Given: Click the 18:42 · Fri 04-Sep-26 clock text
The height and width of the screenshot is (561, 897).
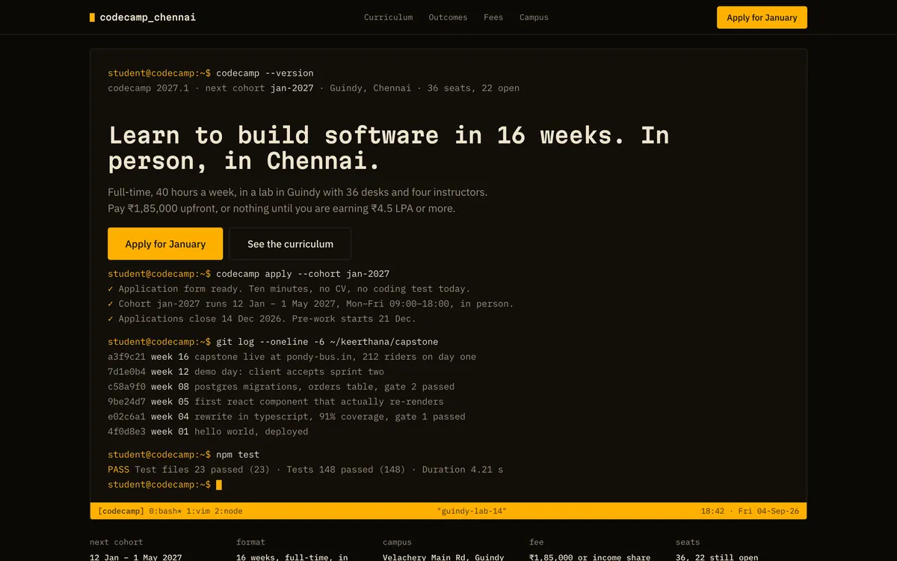Looking at the screenshot, I should click(x=750, y=511).
